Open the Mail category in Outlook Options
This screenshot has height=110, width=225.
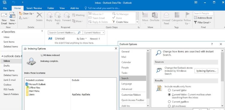(x=124, y=57)
